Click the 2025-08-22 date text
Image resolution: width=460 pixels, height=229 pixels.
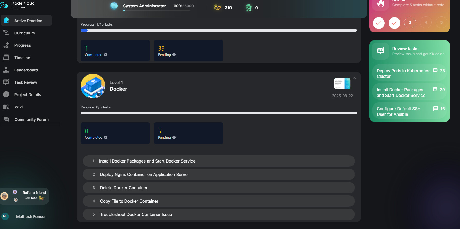point(342,96)
